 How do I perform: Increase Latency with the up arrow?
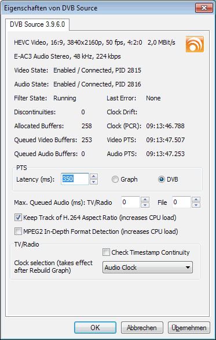pos(94,176)
